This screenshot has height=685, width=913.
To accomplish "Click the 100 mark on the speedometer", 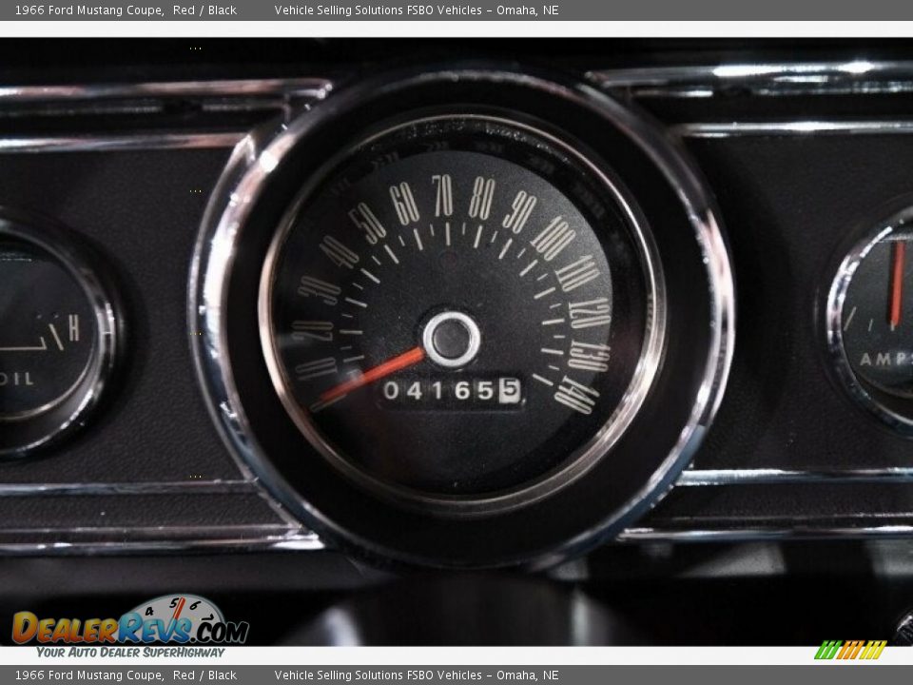I will click(552, 238).
